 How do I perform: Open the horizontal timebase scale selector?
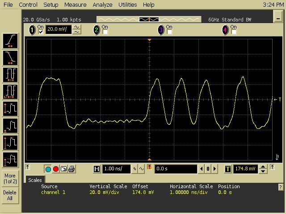pyautogui.click(x=135, y=169)
